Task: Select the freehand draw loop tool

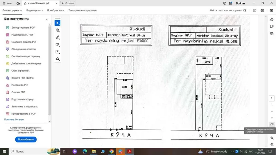Action: [x=57, y=44]
